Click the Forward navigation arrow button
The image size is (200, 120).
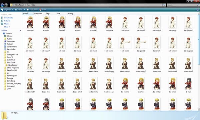[6, 5]
